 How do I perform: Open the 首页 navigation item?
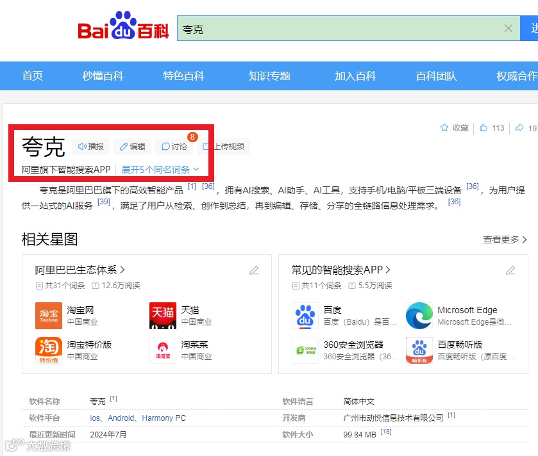coord(32,76)
